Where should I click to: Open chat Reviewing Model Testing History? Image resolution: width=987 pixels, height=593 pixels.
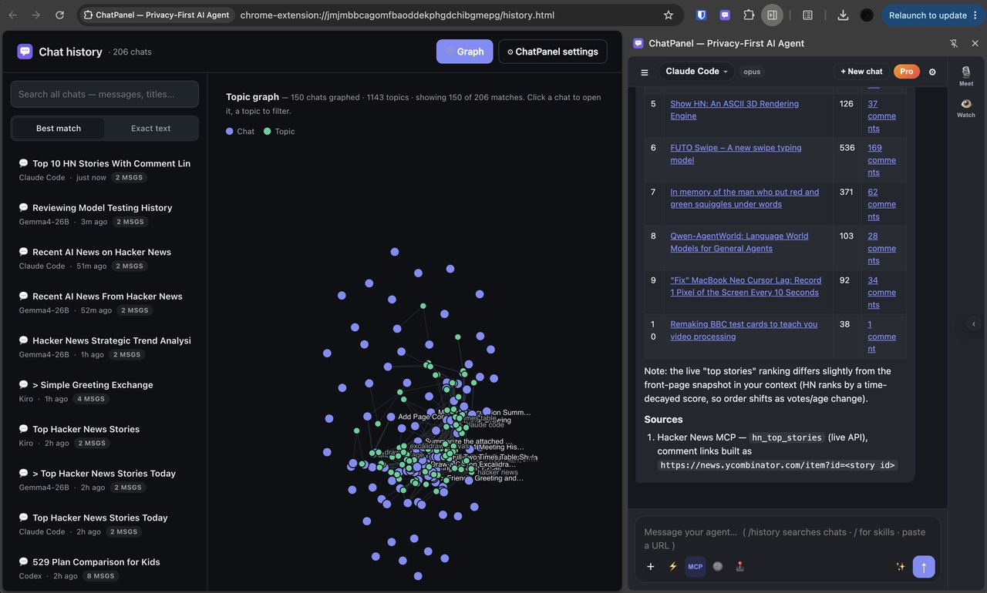click(x=105, y=214)
